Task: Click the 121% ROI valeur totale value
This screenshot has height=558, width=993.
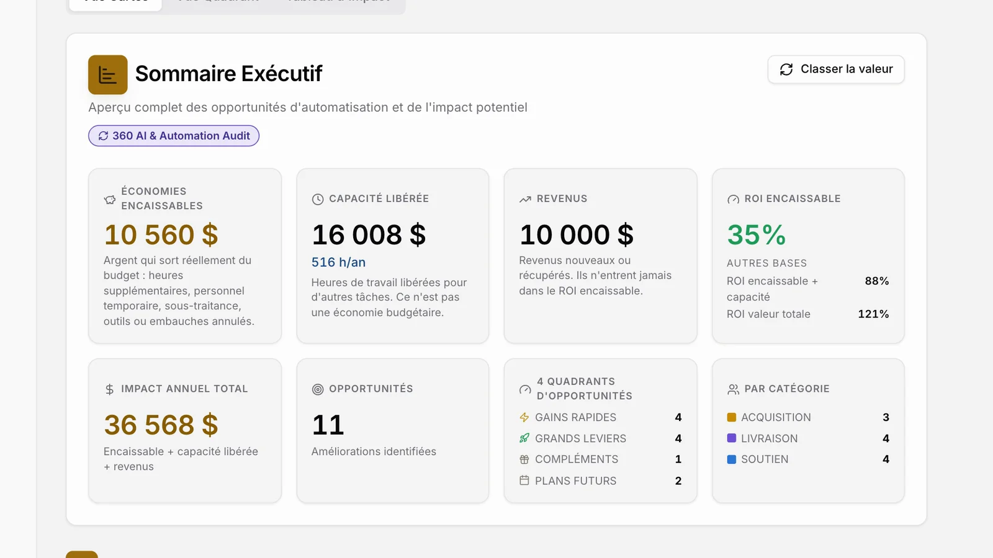Action: coord(873,314)
